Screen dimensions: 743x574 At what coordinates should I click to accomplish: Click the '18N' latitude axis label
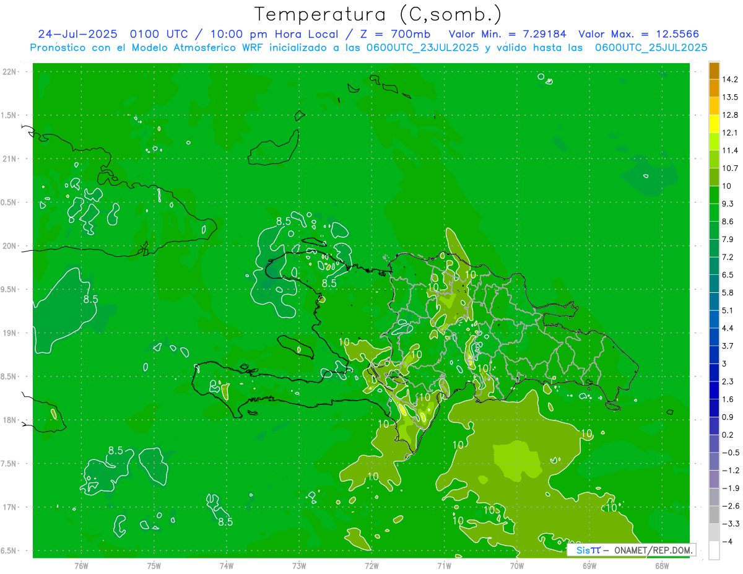9,420
